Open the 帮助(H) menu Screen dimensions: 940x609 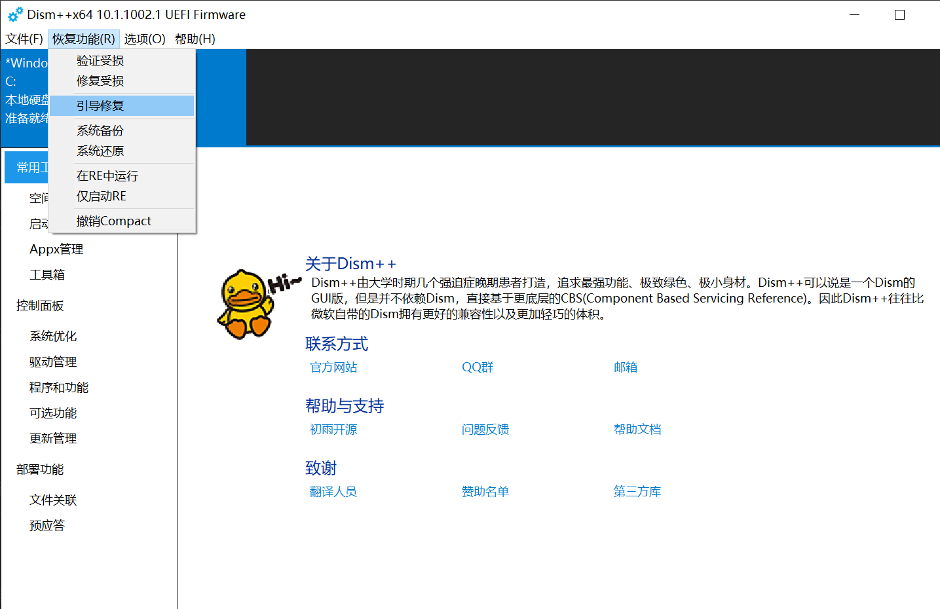[x=194, y=39]
